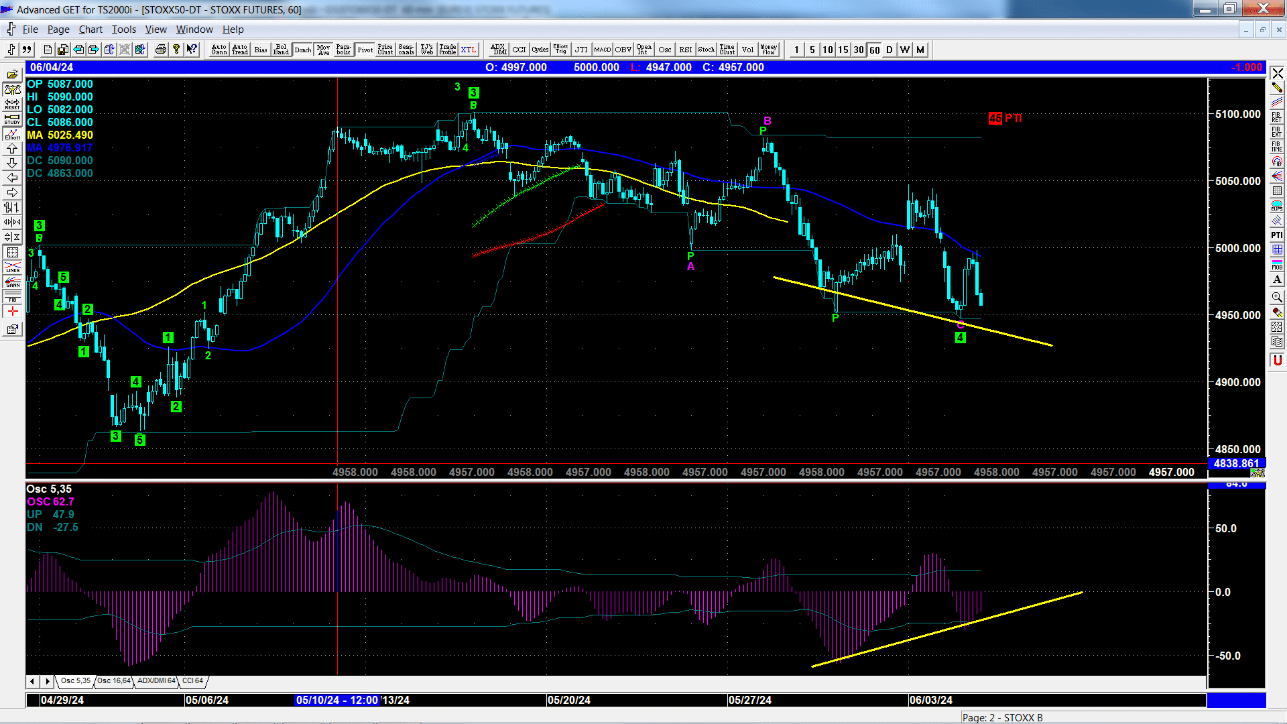Add the Money Flow indicator
This screenshot has width=1287, height=724.
pyautogui.click(x=769, y=50)
